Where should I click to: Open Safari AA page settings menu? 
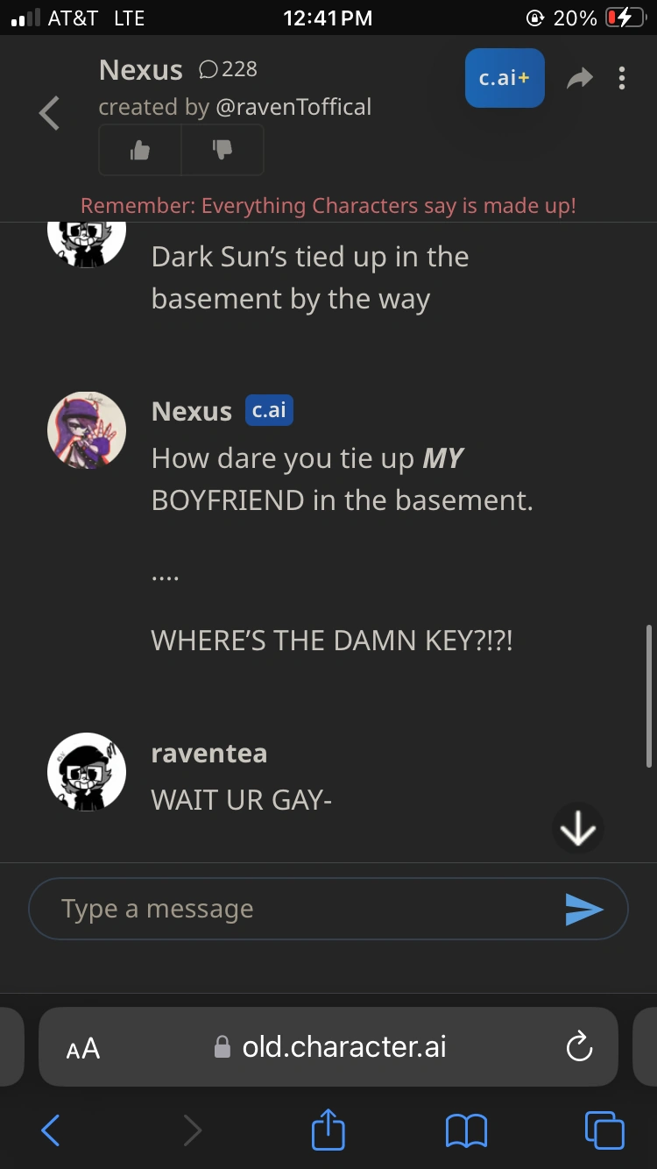(x=83, y=1047)
